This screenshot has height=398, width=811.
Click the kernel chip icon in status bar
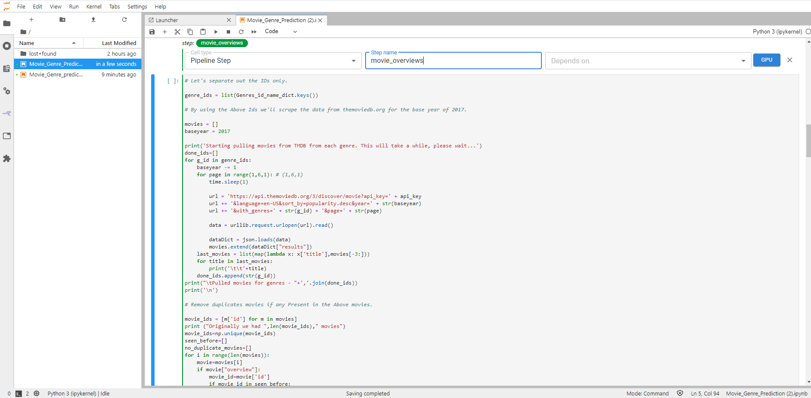point(37,393)
